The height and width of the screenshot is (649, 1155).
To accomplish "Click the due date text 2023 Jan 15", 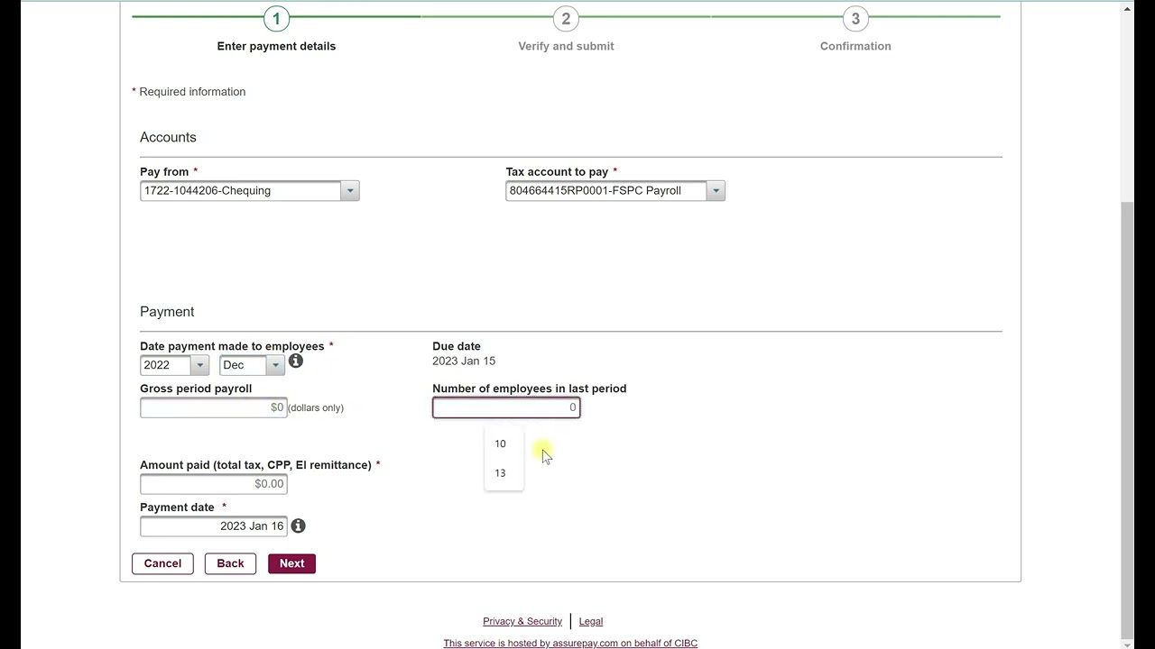I will pos(464,361).
